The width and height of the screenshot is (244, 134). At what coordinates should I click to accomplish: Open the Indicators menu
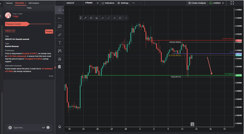click(108, 3)
